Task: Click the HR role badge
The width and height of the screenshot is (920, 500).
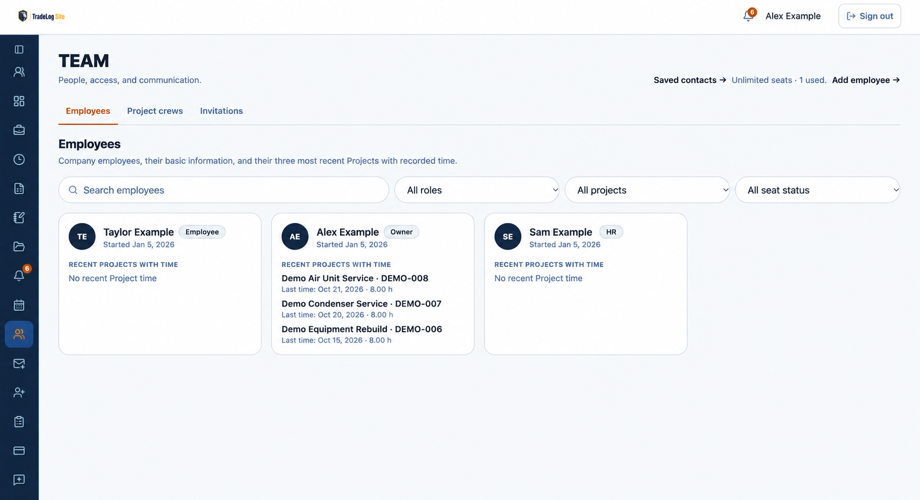Action: (x=611, y=232)
